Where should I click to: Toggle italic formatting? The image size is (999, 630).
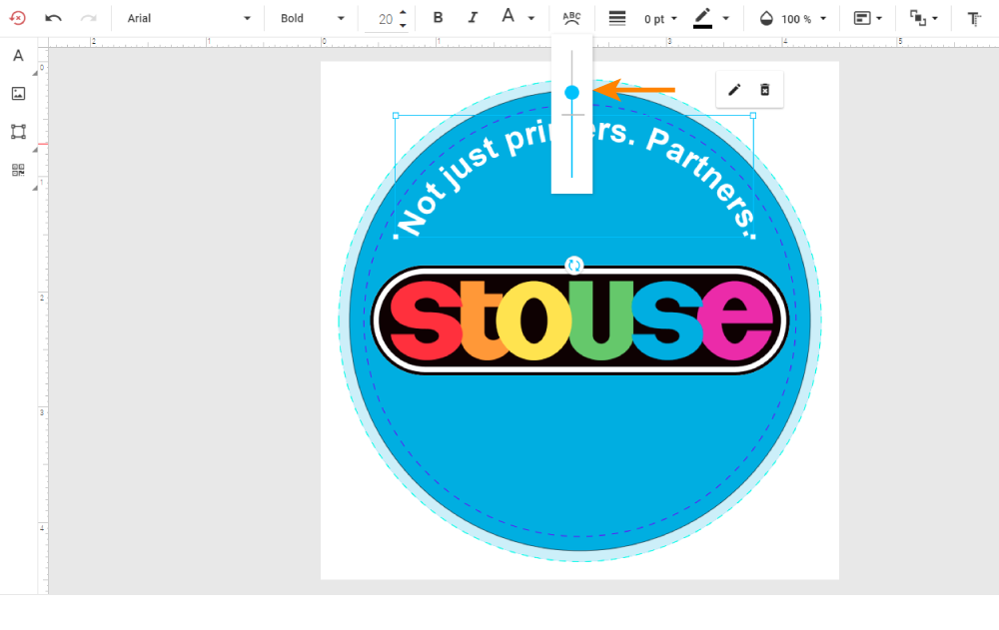point(473,18)
